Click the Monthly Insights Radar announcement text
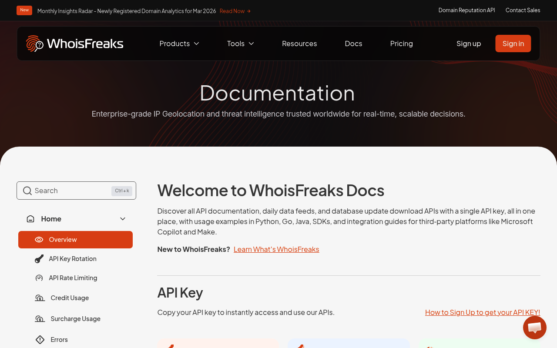The image size is (557, 348). 127,11
